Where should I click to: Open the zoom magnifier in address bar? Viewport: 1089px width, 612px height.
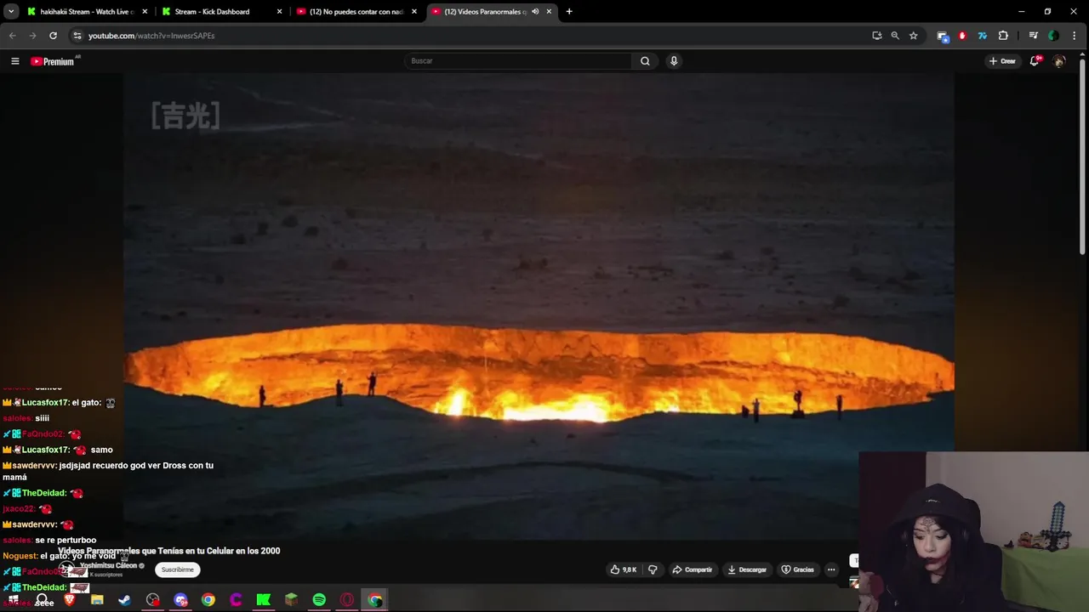pos(895,36)
